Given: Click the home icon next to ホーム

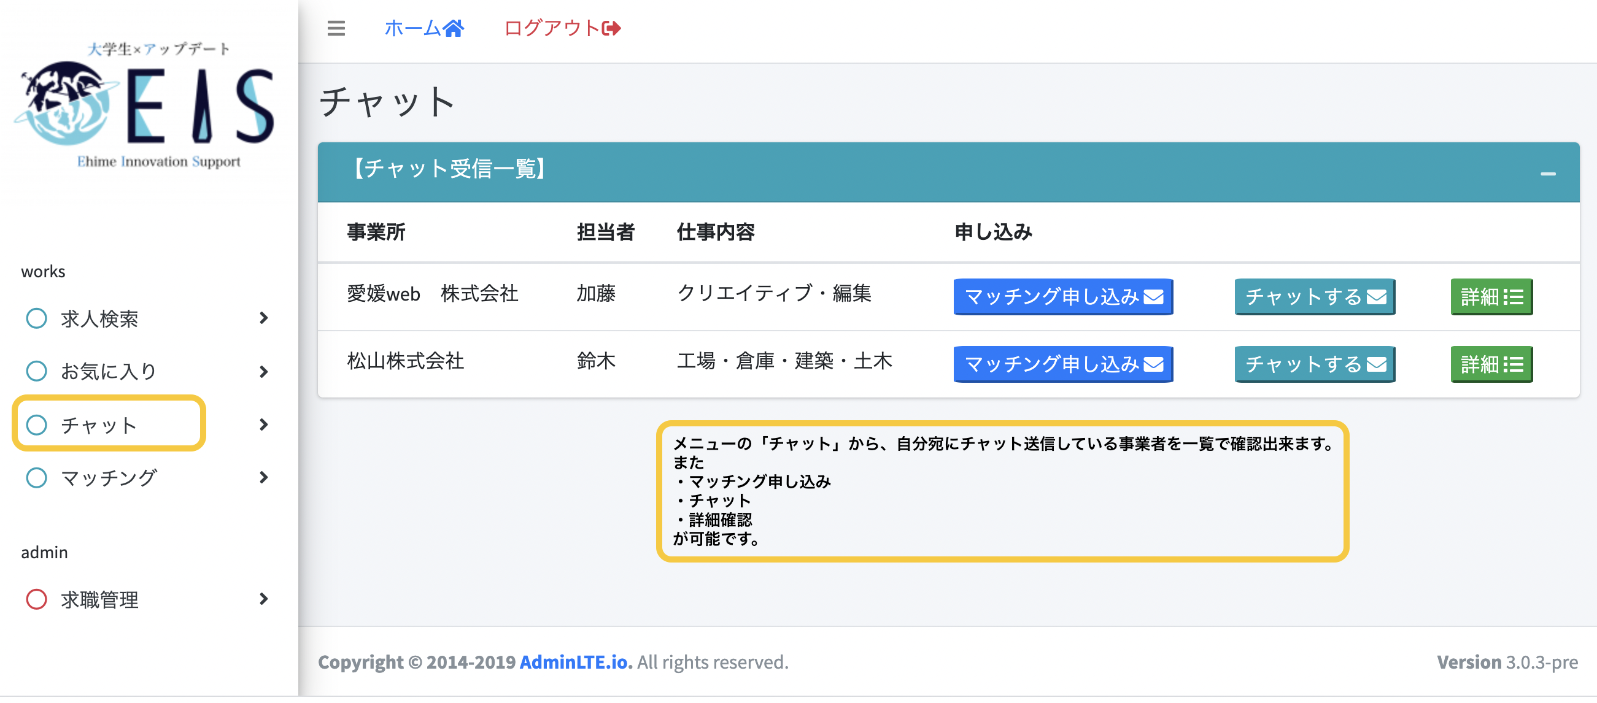Looking at the screenshot, I should [454, 27].
